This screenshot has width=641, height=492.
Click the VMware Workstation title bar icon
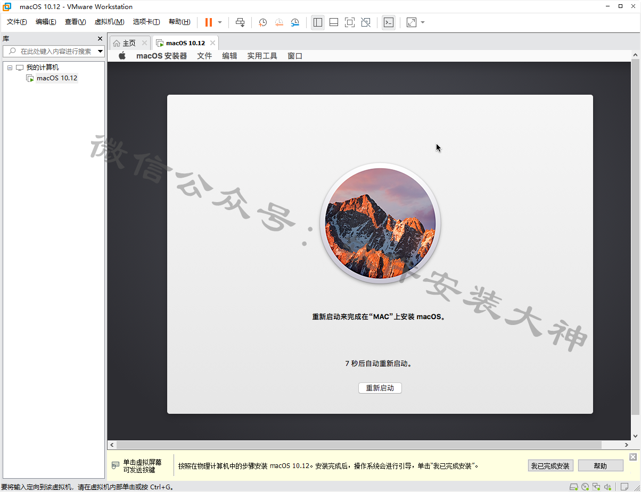pos(7,6)
